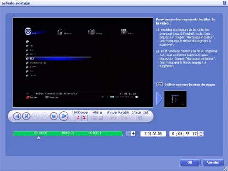
Task: Zoom in timeline with plus button
Action: [133, 134]
